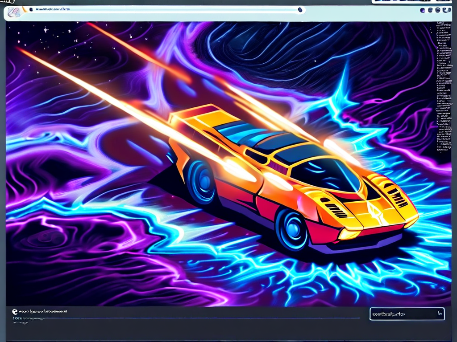Click the second round icon in the top-right toolbar
The image size is (457, 342).
click(x=431, y=10)
